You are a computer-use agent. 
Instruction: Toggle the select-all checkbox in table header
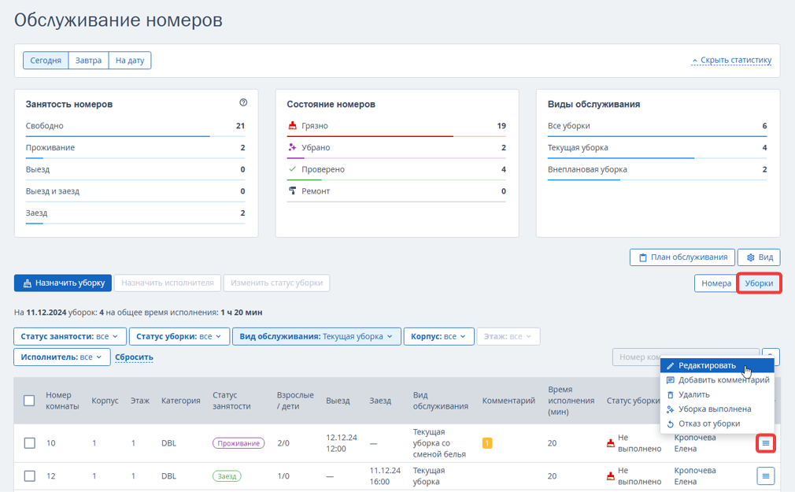(29, 401)
